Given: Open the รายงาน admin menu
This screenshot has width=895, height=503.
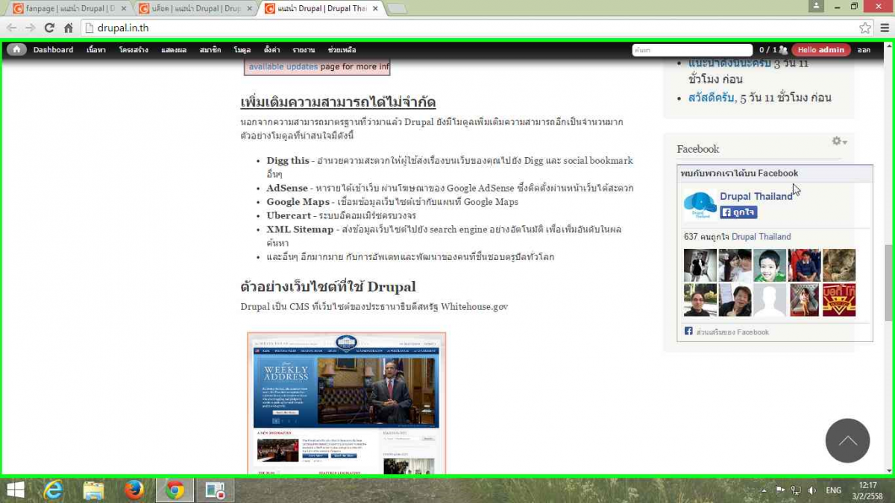Looking at the screenshot, I should (x=304, y=50).
